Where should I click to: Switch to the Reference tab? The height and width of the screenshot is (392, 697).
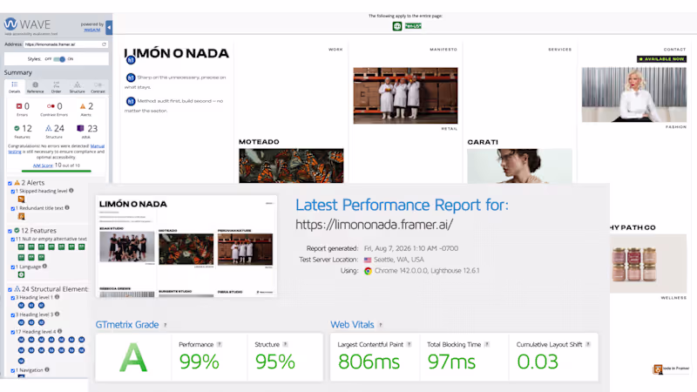coord(35,87)
